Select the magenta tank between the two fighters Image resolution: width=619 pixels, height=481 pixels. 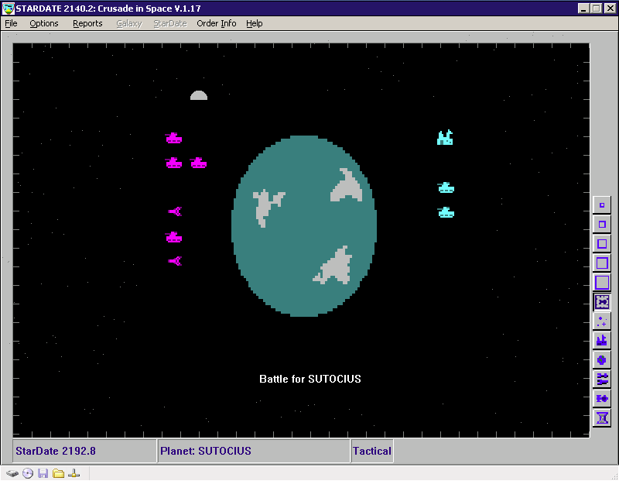(x=173, y=237)
